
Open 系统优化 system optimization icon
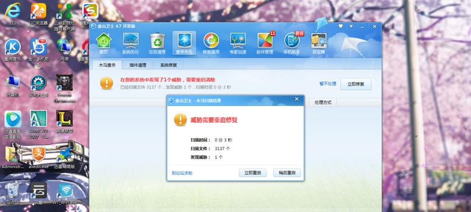coord(130,43)
